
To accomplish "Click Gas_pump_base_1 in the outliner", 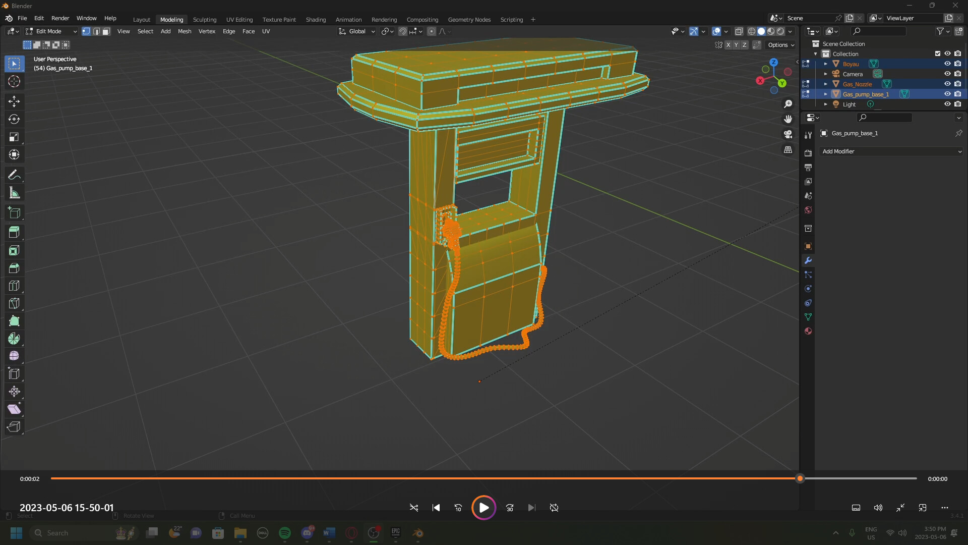I will (865, 94).
